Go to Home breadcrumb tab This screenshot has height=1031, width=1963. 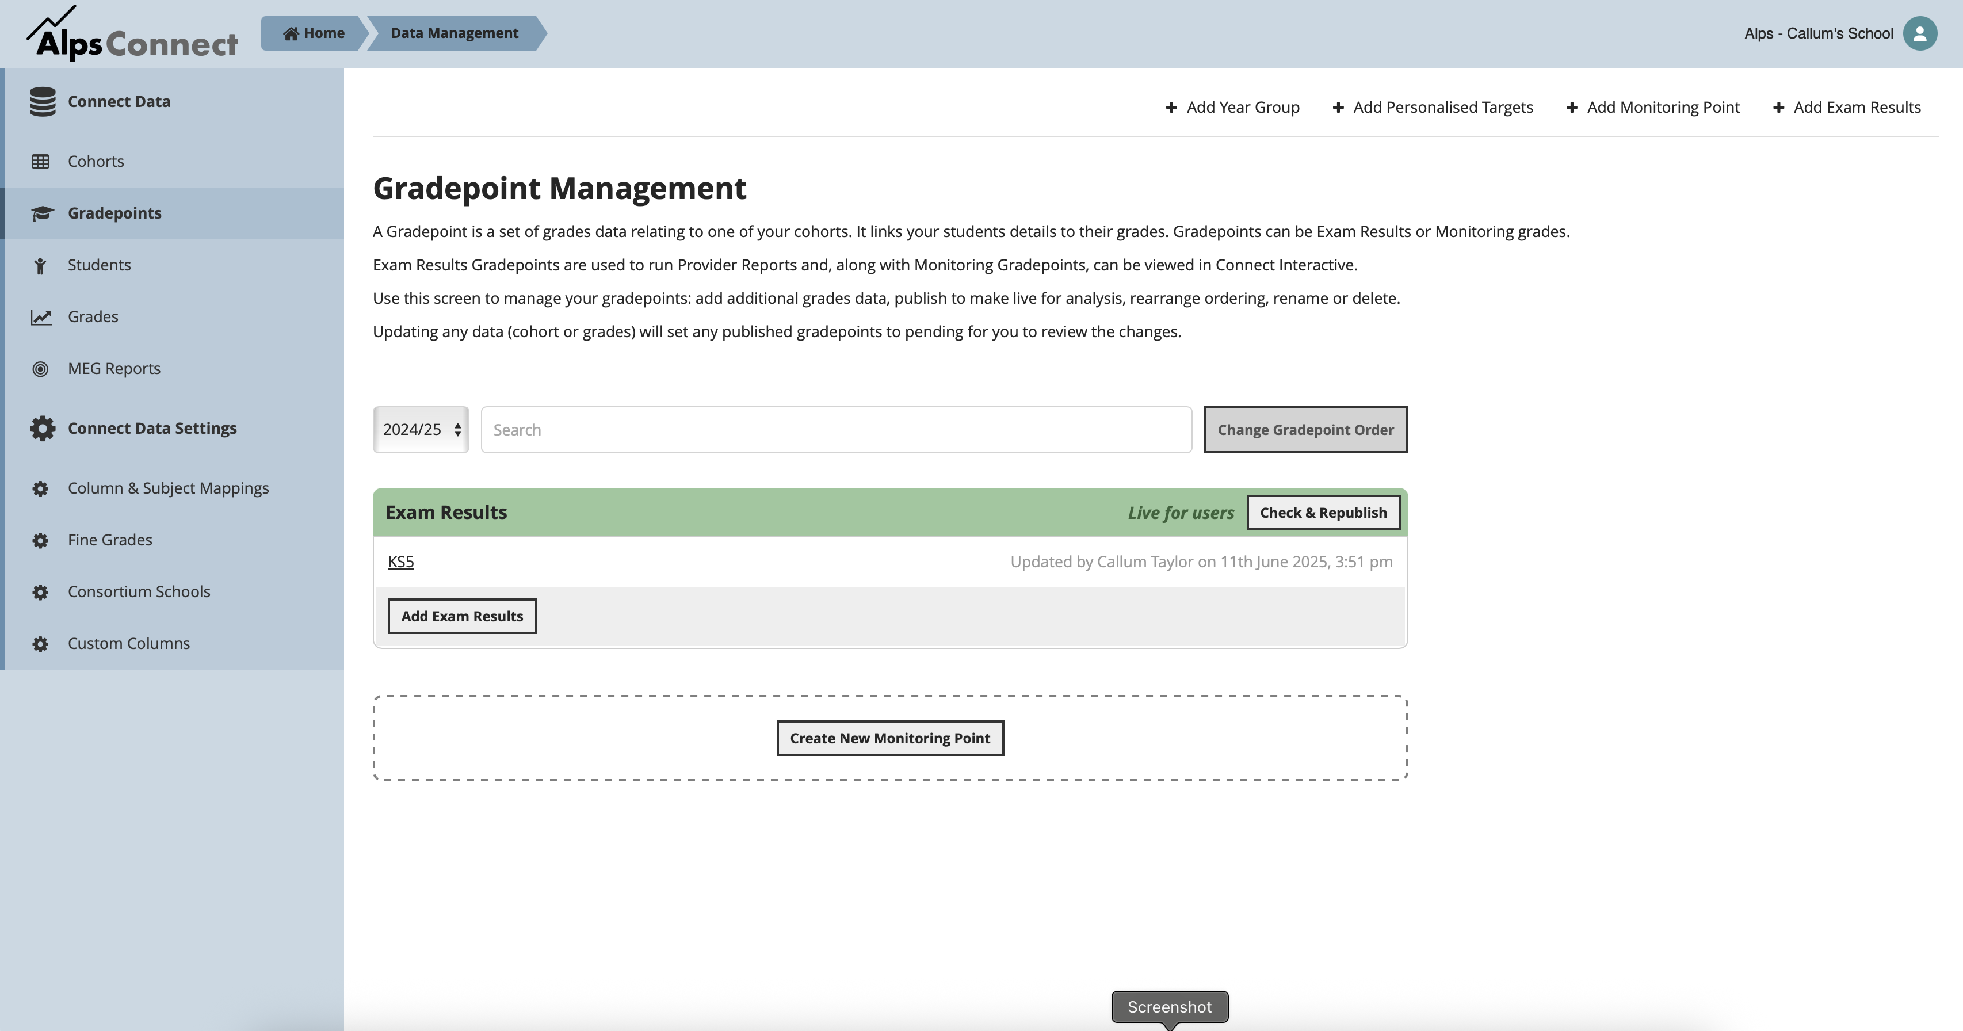[313, 33]
